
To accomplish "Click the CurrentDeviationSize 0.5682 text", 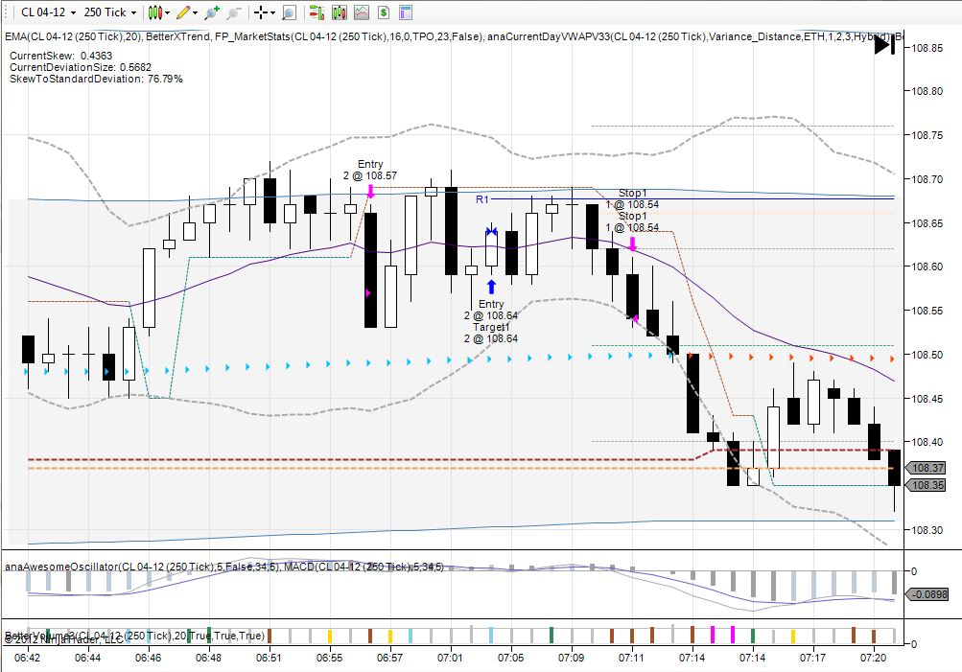I will click(x=81, y=67).
